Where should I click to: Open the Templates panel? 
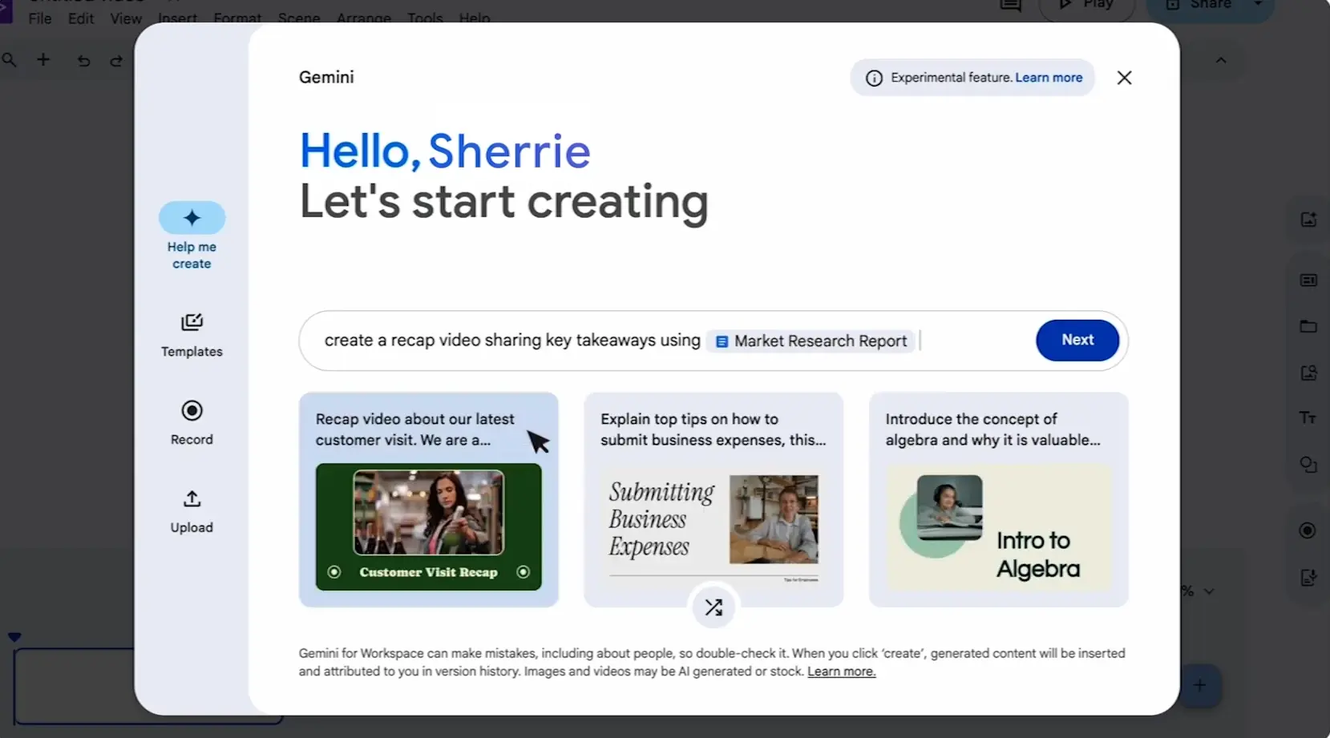tap(192, 334)
